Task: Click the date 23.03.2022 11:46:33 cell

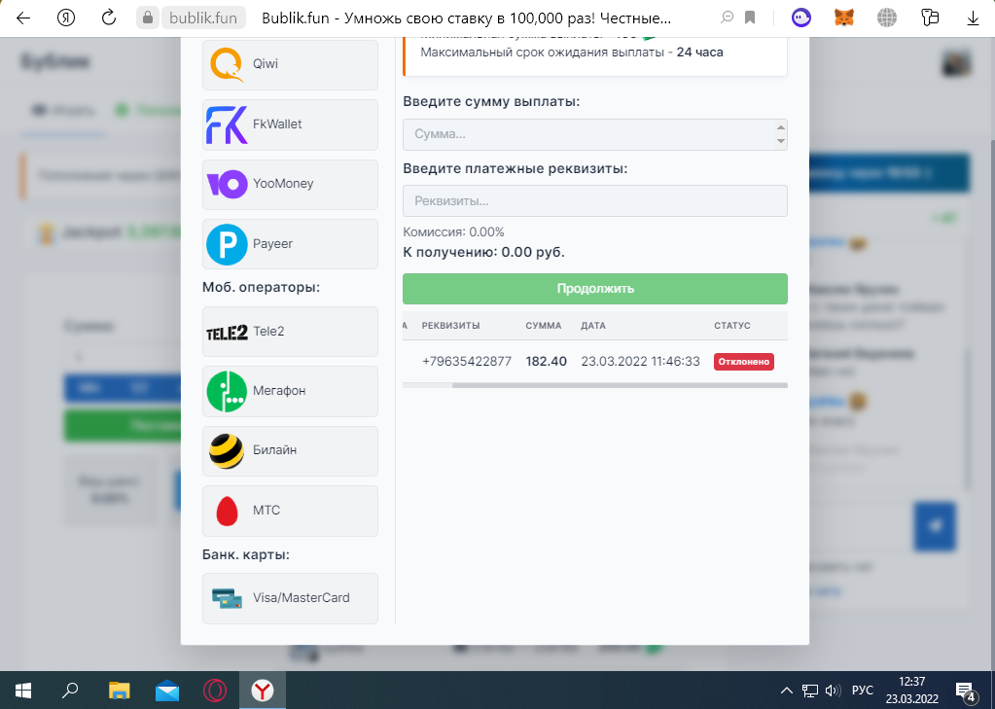Action: pos(640,362)
